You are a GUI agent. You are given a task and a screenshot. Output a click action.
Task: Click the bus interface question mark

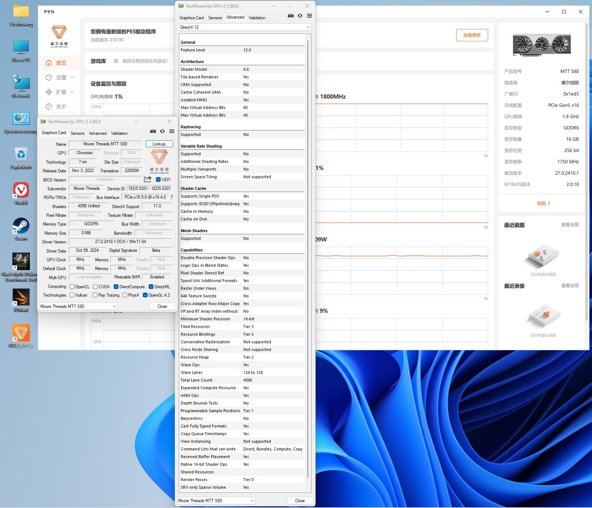[172, 197]
